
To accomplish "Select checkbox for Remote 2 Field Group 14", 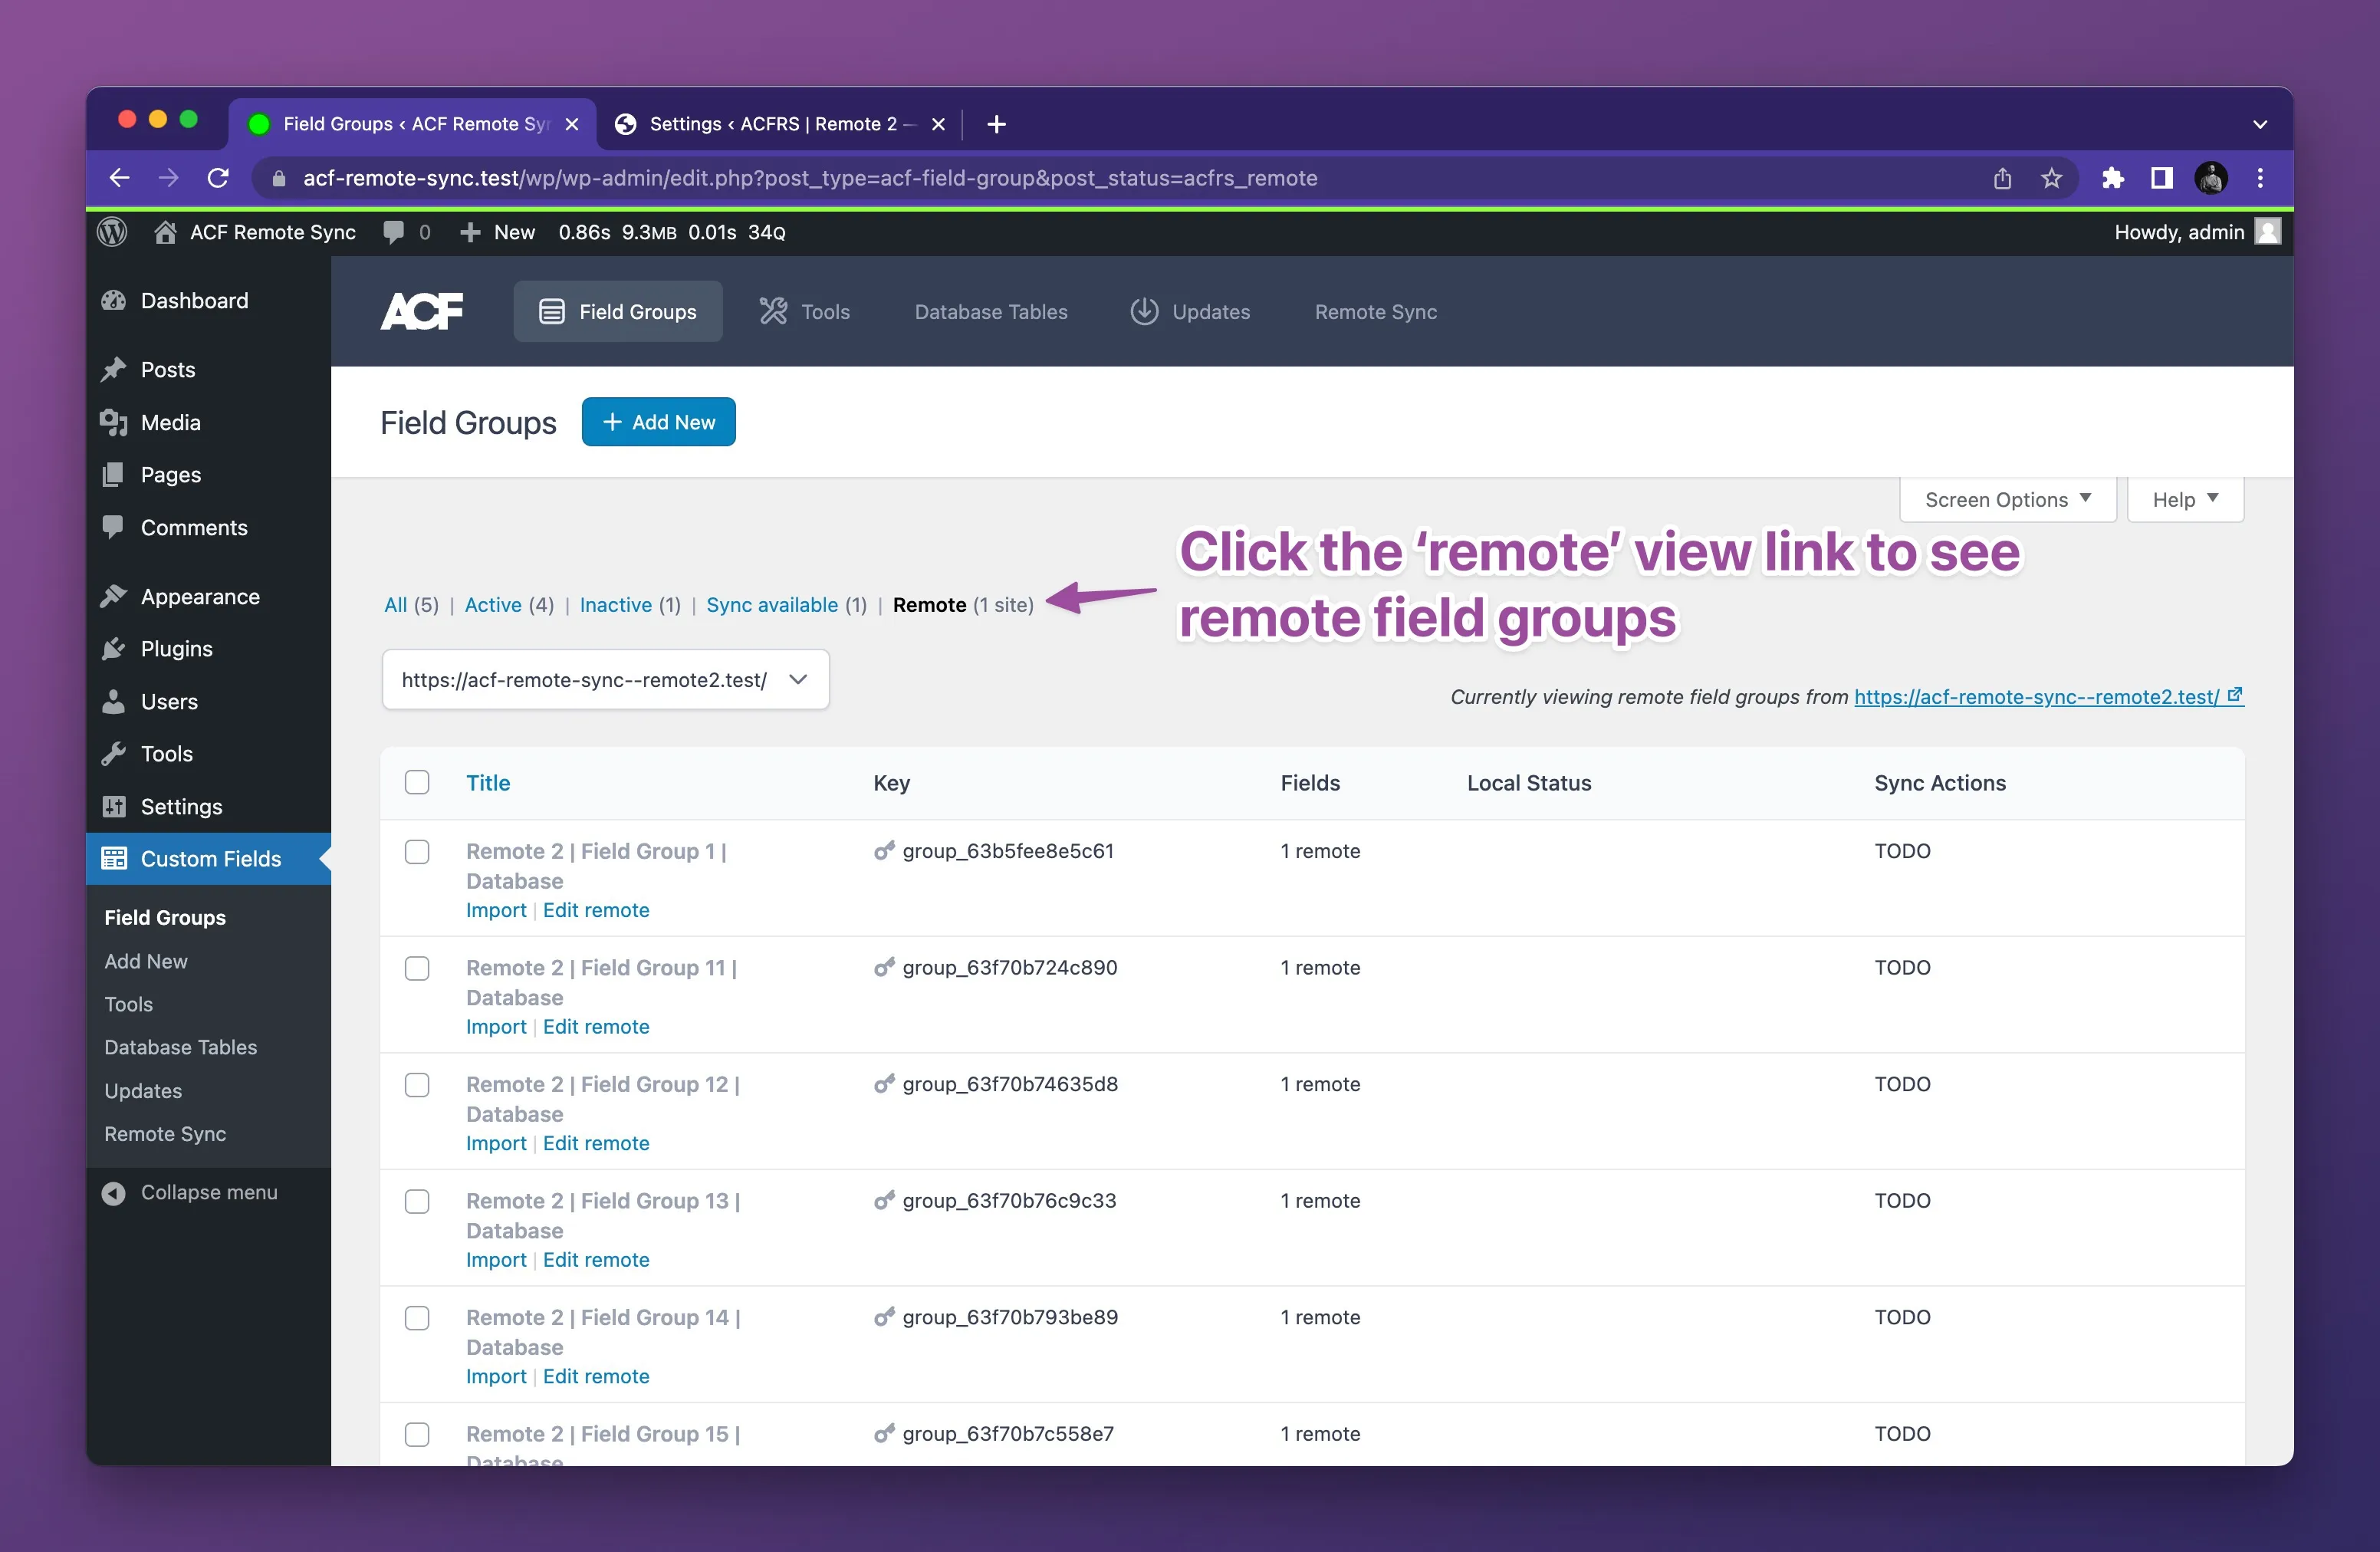I will [x=417, y=1318].
